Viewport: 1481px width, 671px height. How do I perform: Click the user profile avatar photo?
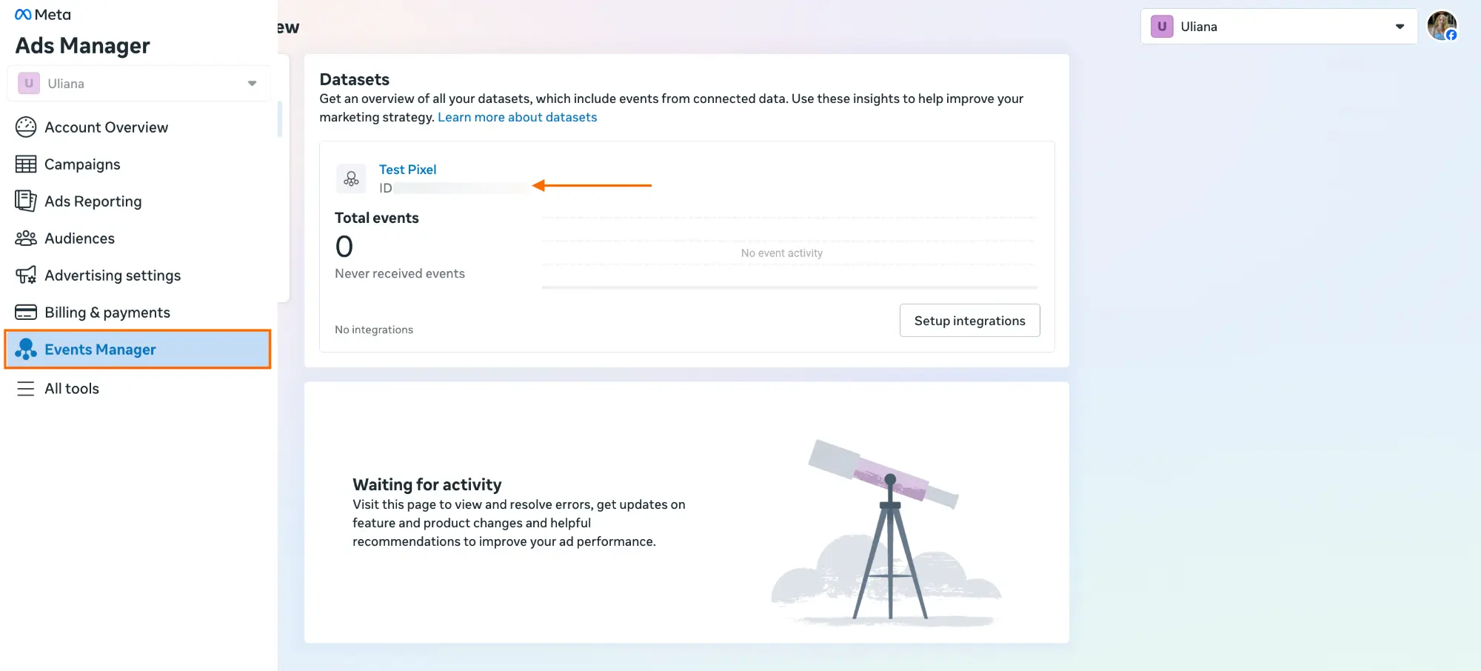click(1441, 26)
